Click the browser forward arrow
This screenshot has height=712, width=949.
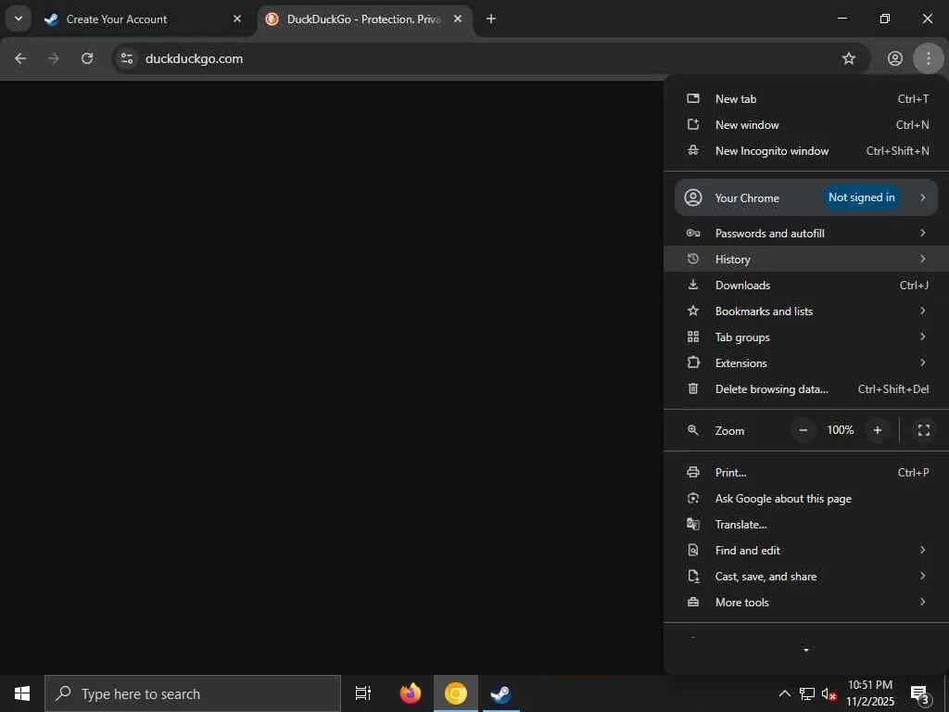tap(54, 58)
